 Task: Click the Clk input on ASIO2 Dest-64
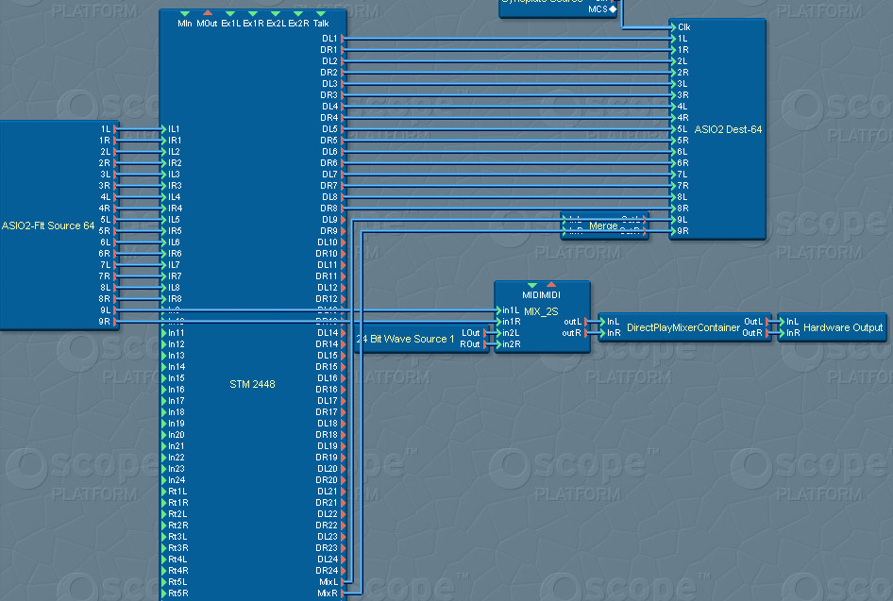(673, 27)
